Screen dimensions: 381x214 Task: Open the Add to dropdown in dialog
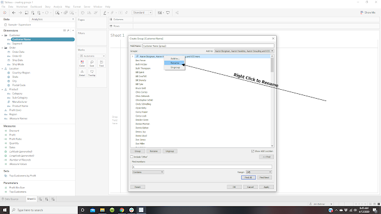tap(244, 51)
